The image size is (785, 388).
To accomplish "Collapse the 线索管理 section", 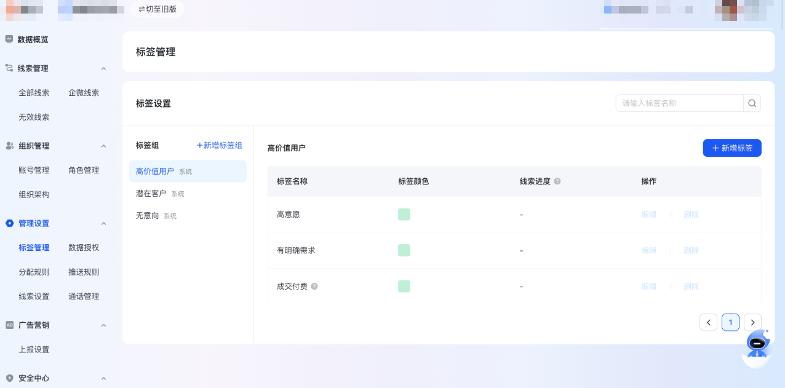I will 103,68.
